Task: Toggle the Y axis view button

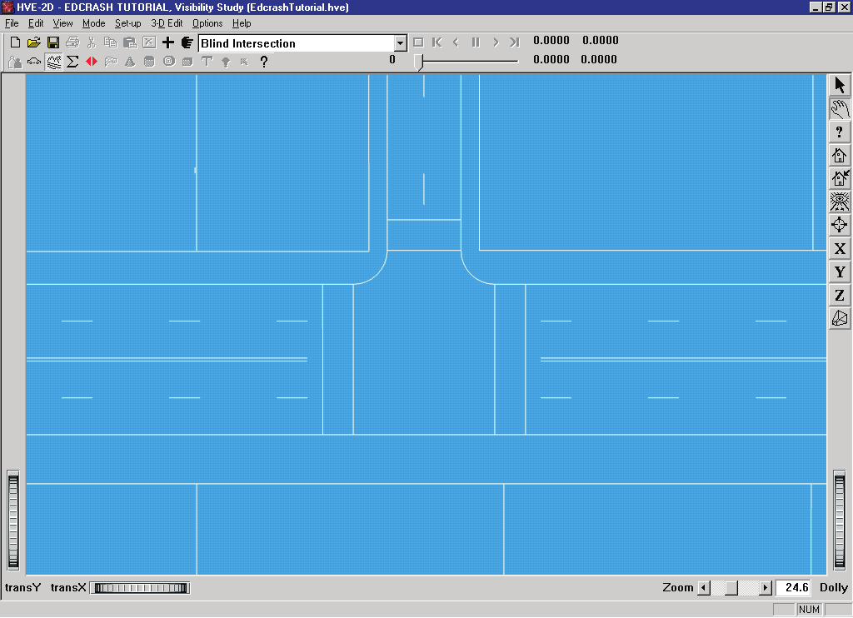Action: coord(840,272)
